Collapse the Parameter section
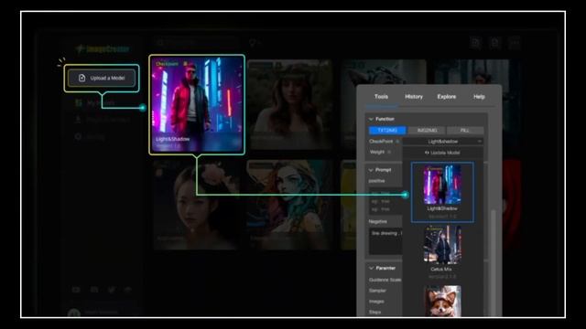586x329 pixels. click(x=371, y=268)
